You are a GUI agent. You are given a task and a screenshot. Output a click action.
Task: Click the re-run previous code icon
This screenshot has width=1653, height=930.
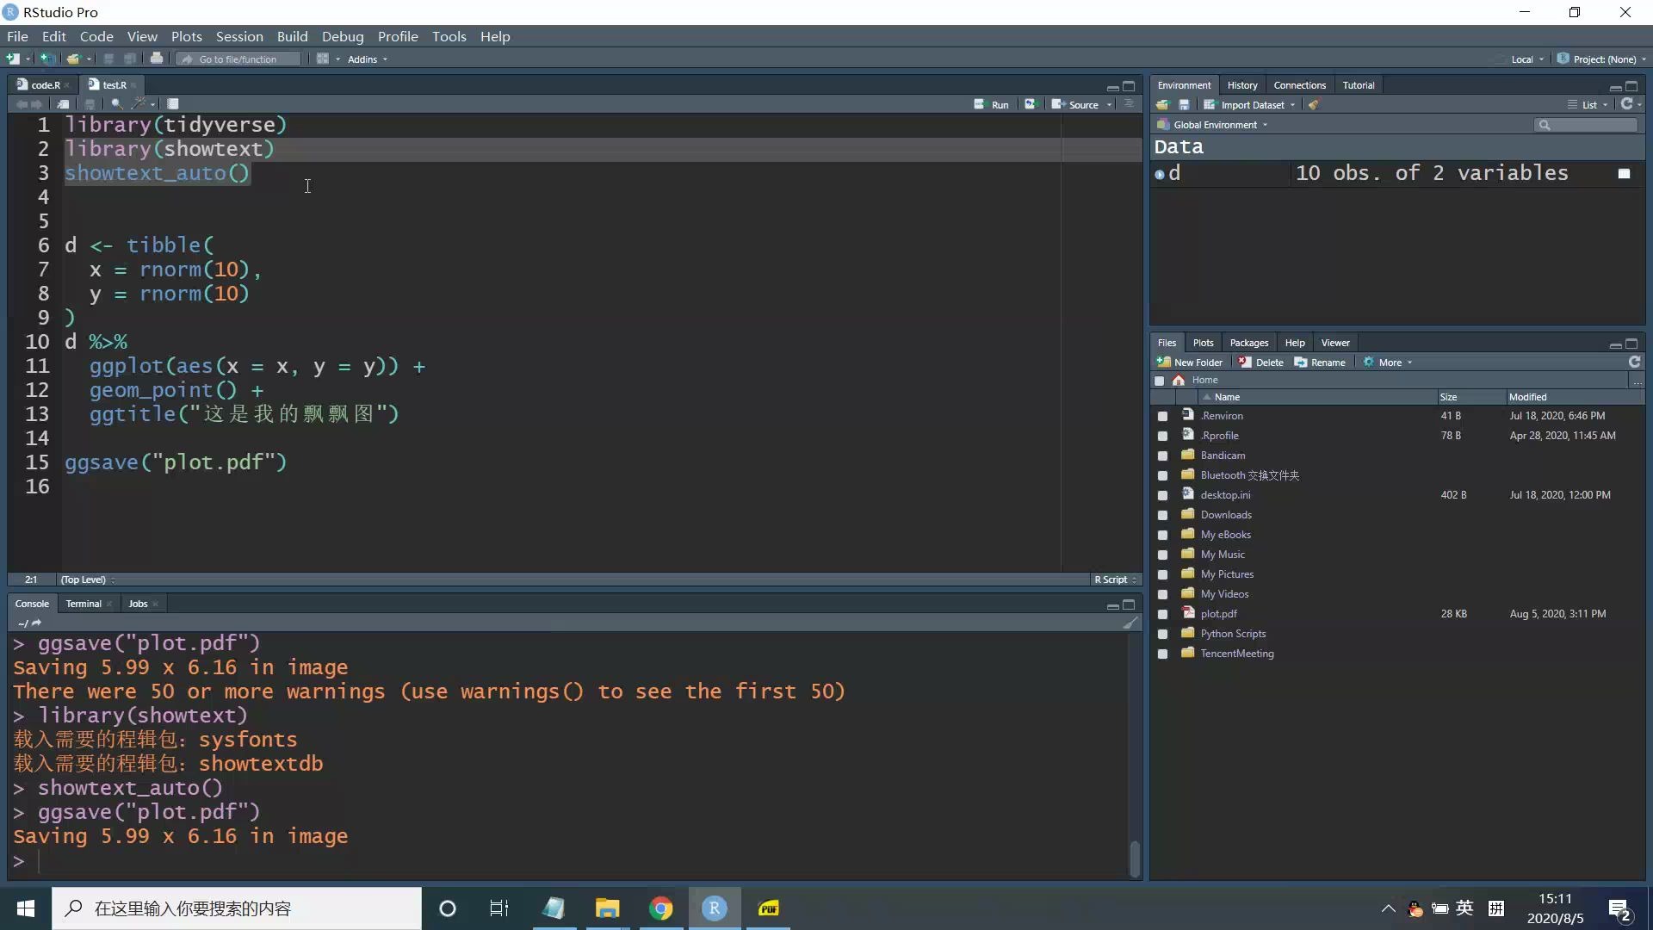[x=1030, y=104]
